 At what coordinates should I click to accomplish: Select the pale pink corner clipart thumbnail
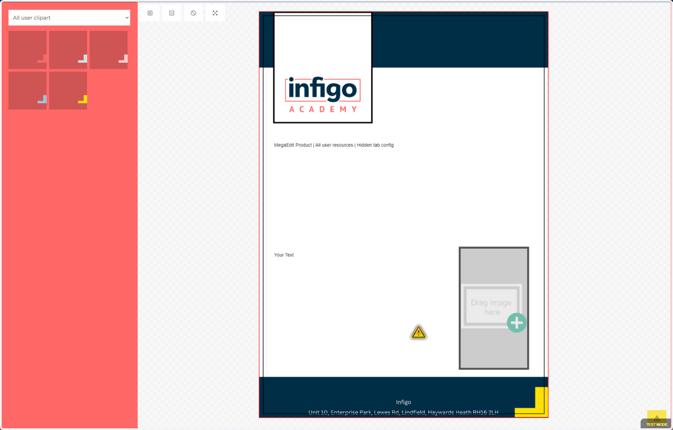click(109, 50)
